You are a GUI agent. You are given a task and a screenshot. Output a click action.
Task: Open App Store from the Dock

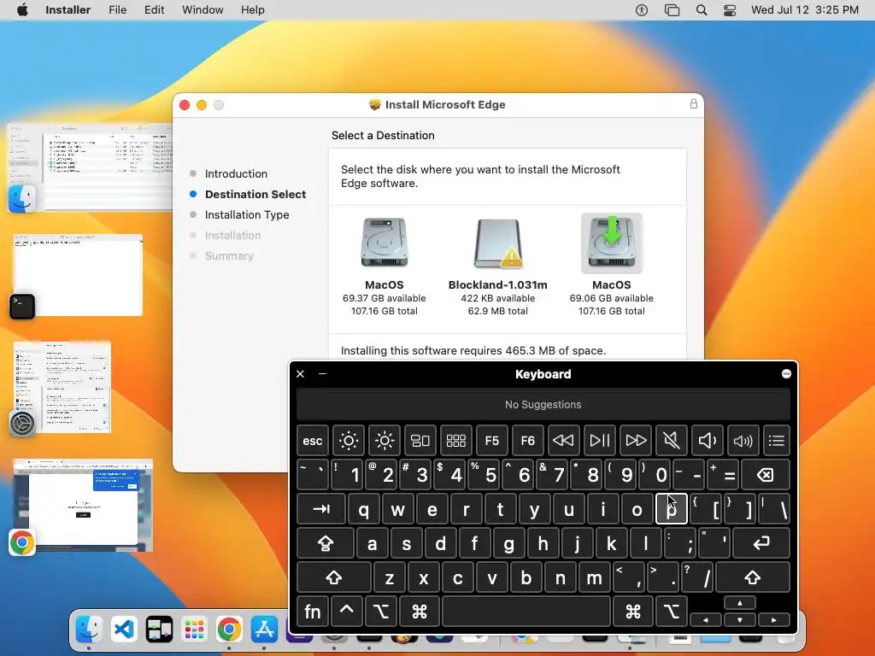(x=264, y=630)
